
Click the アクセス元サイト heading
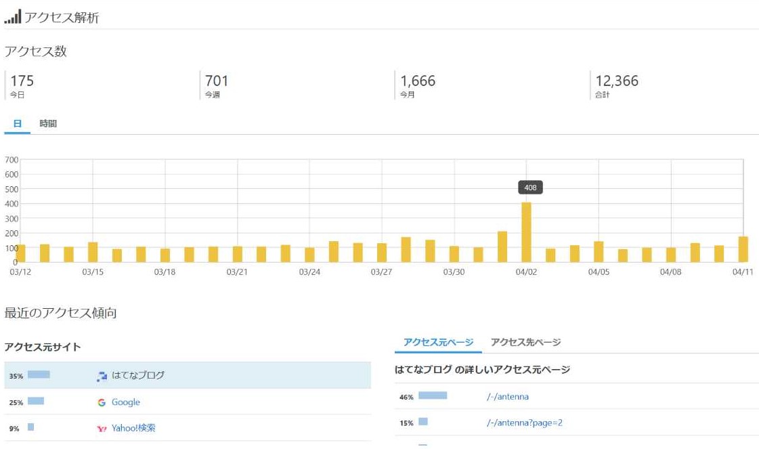(x=43, y=347)
